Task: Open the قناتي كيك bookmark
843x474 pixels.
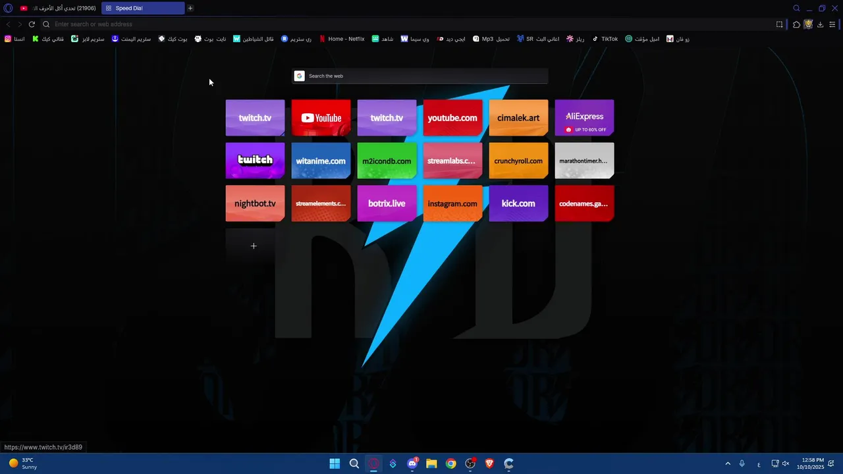Action: (x=48, y=39)
